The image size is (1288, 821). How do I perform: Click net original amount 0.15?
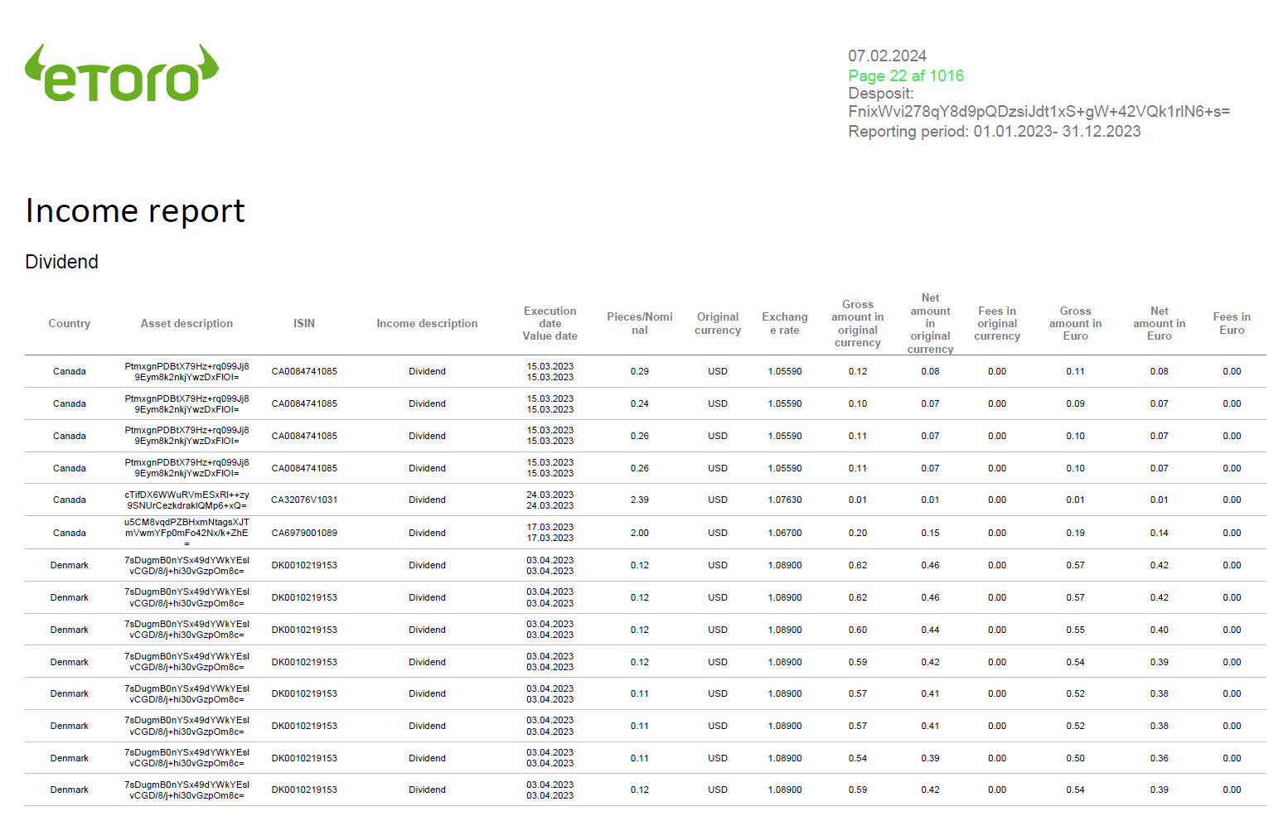tap(931, 533)
